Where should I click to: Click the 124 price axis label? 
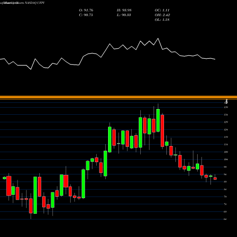[226, 130]
